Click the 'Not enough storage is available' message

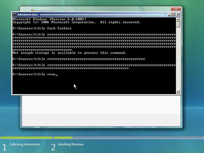pos(69,53)
